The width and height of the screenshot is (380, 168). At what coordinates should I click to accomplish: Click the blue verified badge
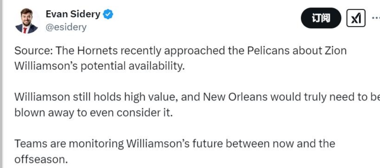pos(108,15)
